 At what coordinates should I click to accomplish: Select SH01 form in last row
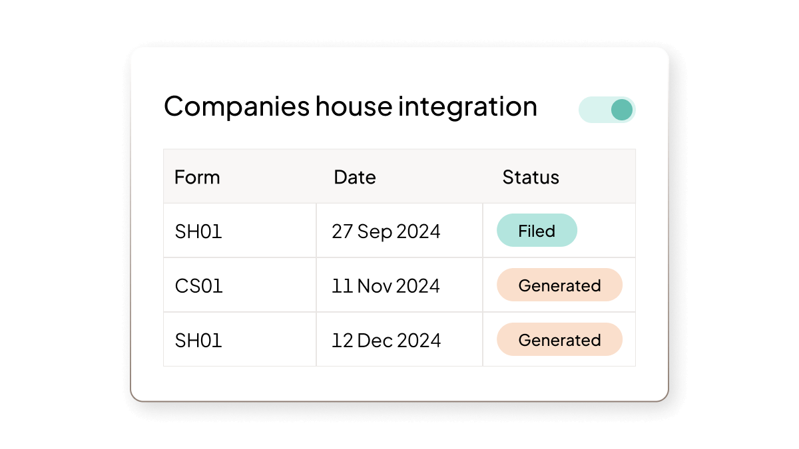pos(198,341)
